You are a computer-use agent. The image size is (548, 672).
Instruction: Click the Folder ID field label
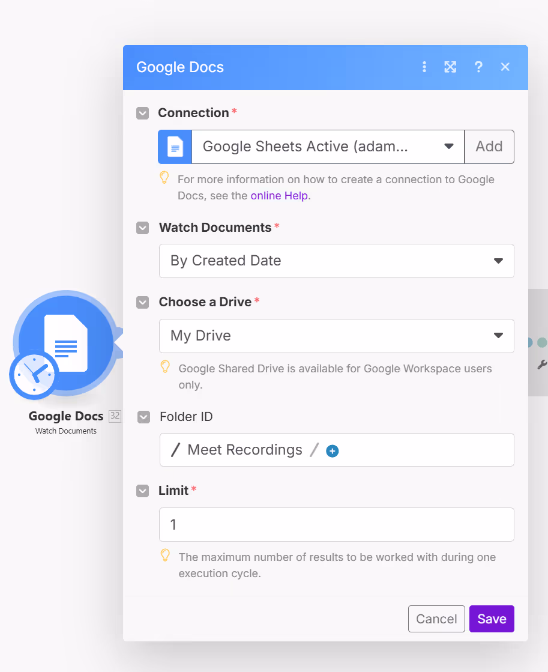pyautogui.click(x=186, y=417)
